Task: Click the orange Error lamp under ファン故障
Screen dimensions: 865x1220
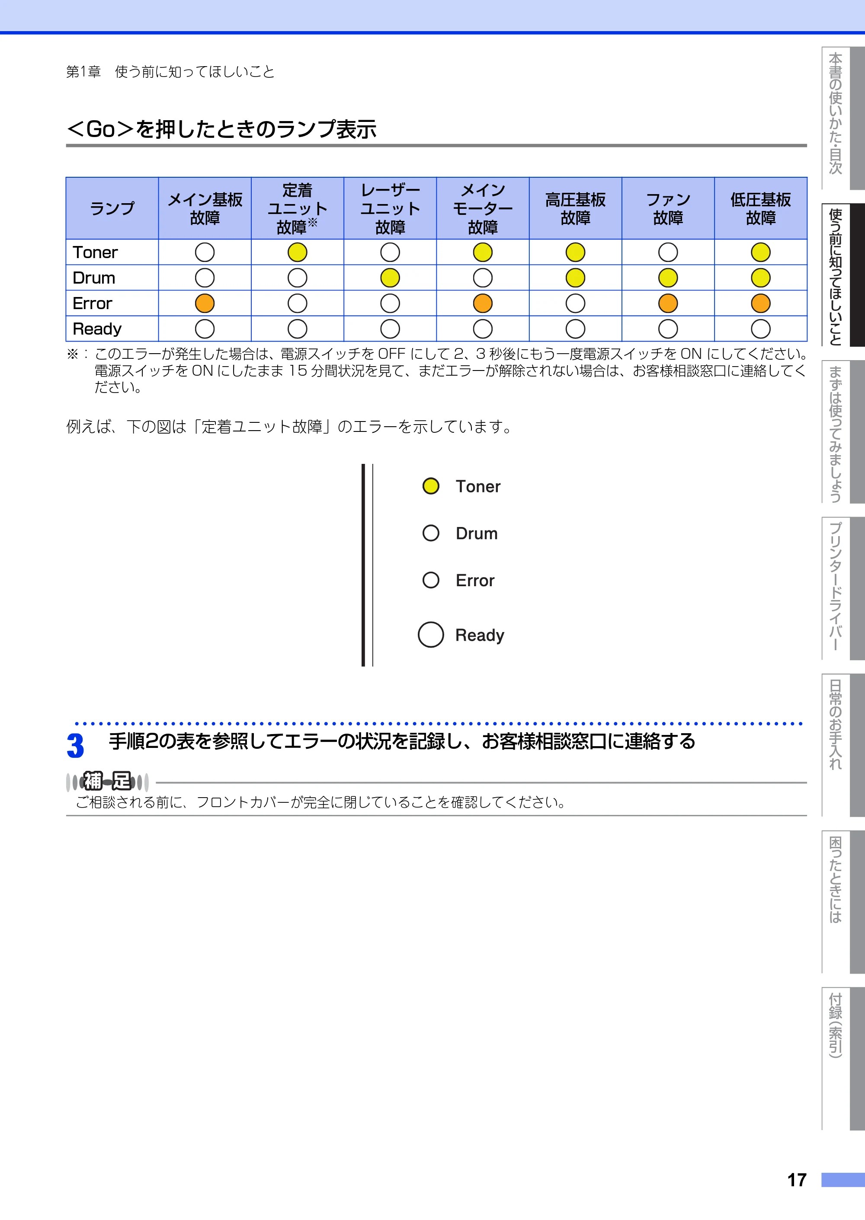Action: 668,303
